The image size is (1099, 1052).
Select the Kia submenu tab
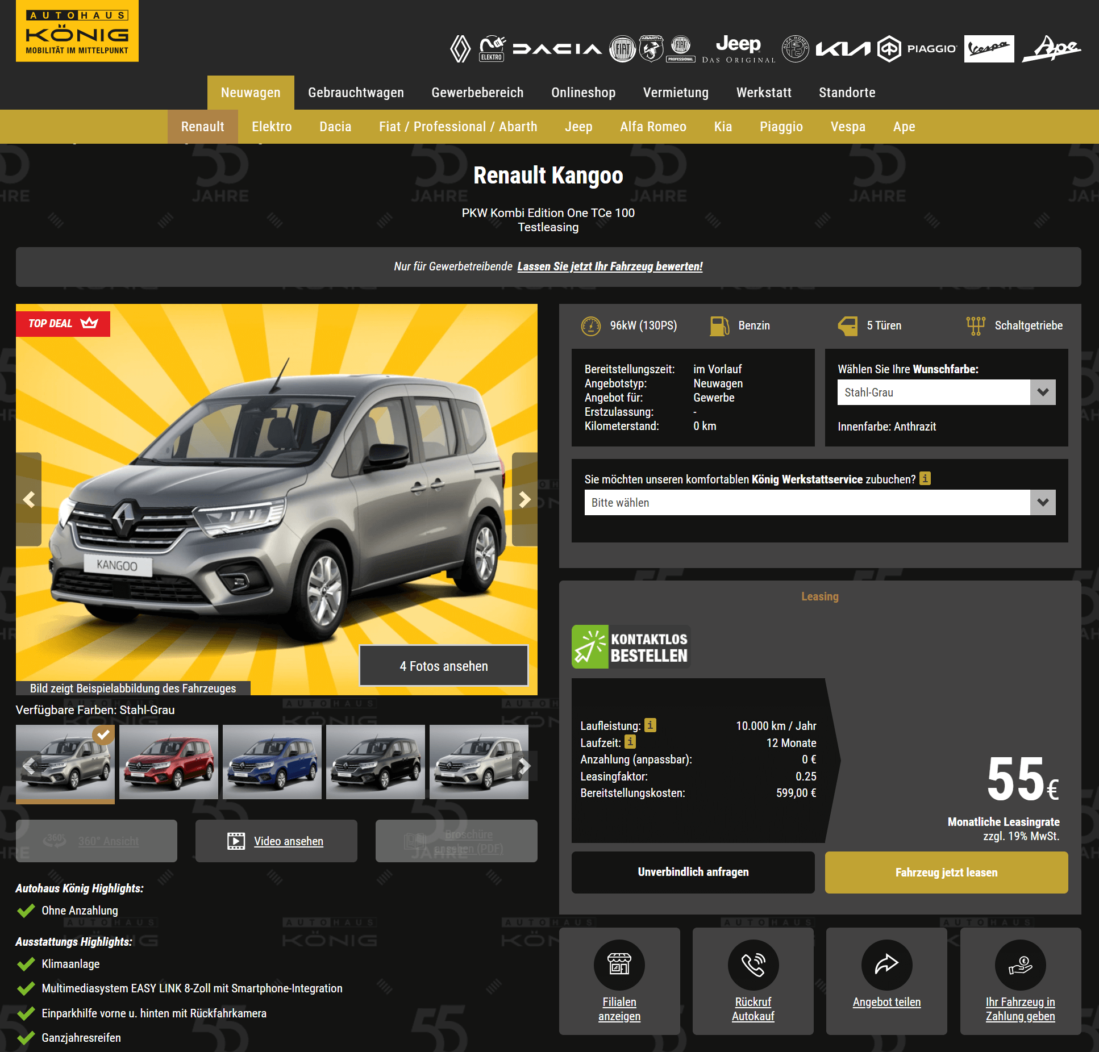723,127
